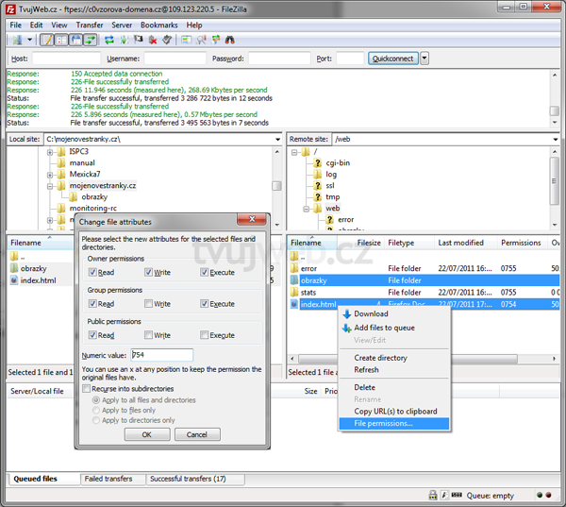Search remote files with binoculars icon

[230, 40]
